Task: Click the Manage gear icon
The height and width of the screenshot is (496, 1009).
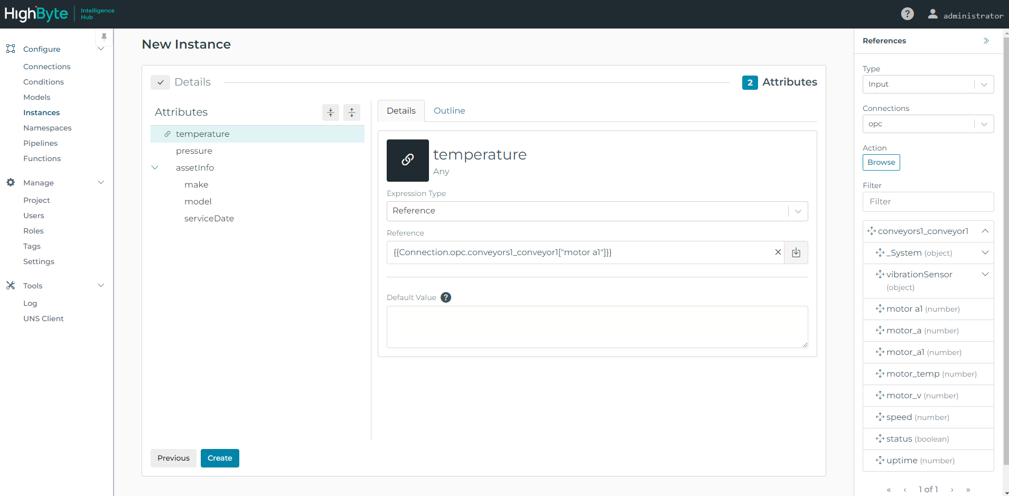Action: click(x=11, y=182)
